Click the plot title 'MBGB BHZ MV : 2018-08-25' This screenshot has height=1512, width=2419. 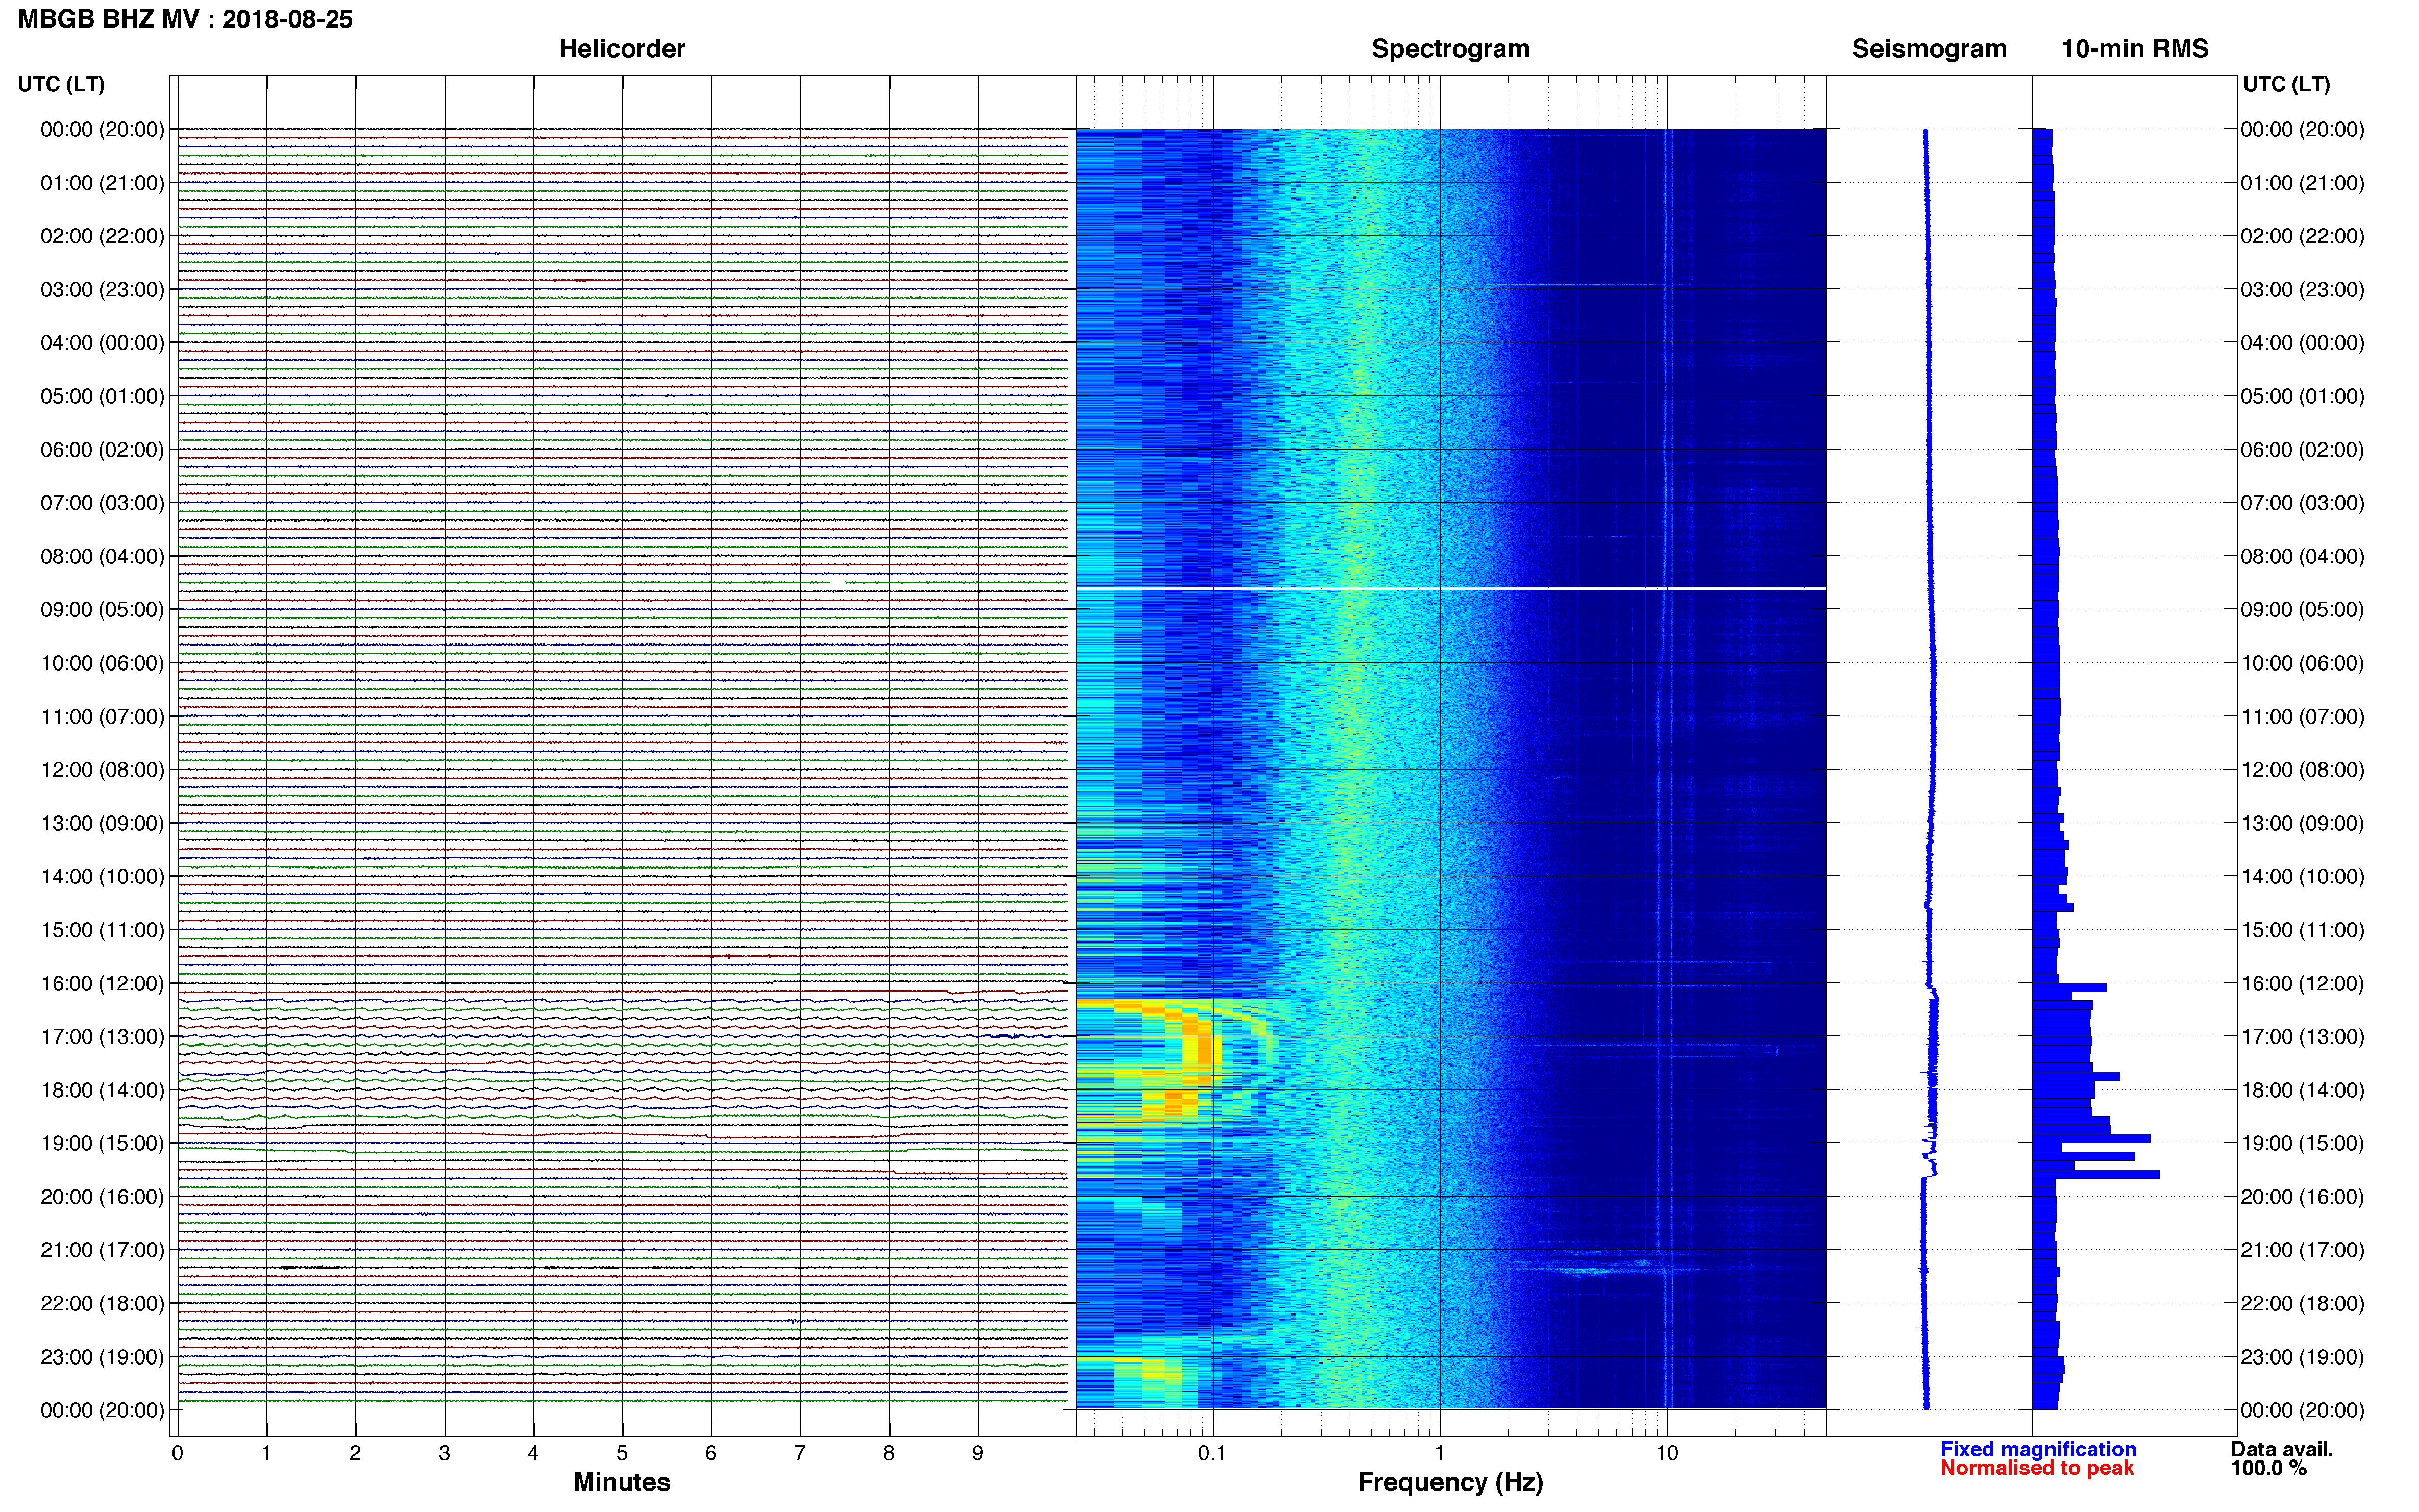coord(185,19)
